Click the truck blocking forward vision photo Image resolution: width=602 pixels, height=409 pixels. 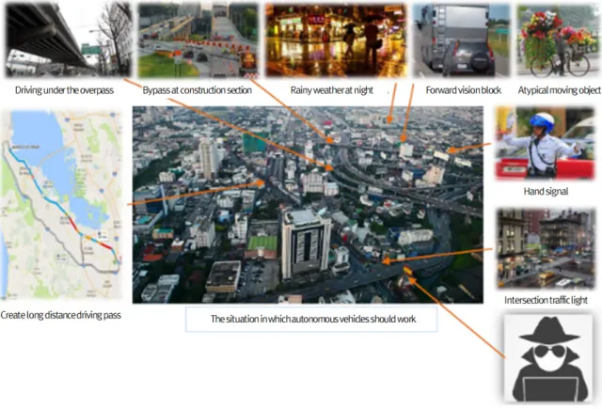coord(461,39)
